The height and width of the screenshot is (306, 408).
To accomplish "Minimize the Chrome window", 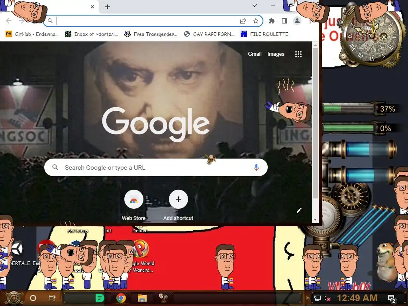I will click(x=273, y=6).
